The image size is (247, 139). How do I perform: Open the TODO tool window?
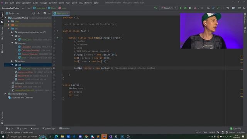[22, 129]
